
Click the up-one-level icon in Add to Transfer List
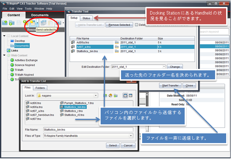click(x=105, y=96)
